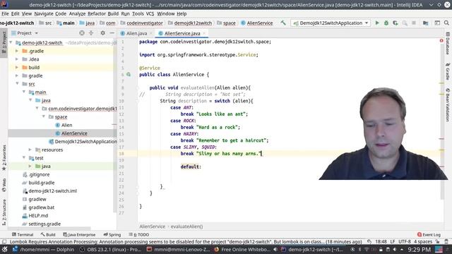This screenshot has width=452, height=254.
Task: Open the Run configuration dropdown
Action: click(331, 23)
